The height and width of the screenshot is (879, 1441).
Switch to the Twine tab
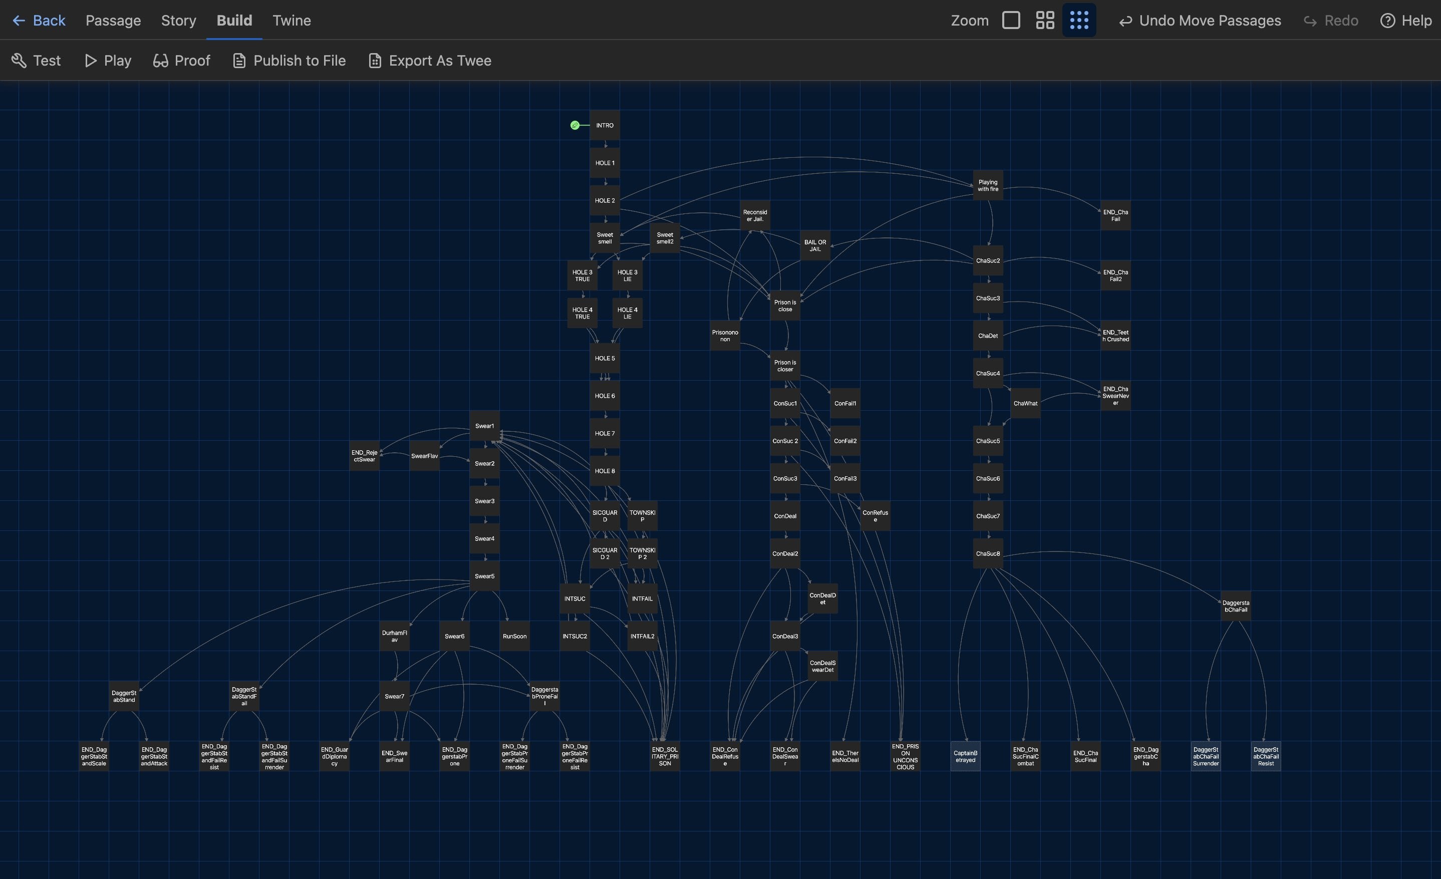(x=291, y=21)
